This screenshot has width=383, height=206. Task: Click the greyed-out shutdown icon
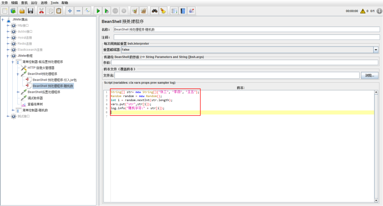[124, 11]
